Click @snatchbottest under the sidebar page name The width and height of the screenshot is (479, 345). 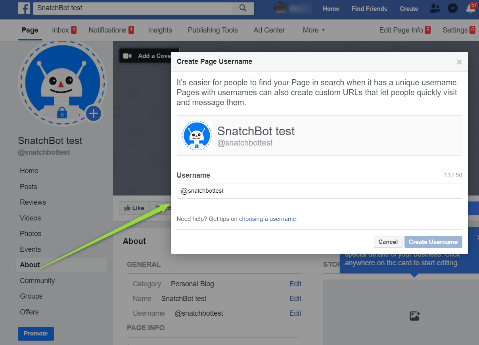(44, 153)
